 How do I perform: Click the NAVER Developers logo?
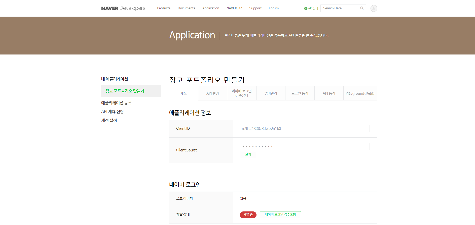coord(123,8)
